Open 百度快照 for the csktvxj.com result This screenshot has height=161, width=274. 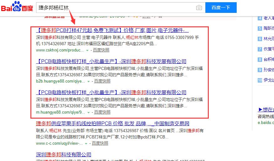tap(101, 50)
